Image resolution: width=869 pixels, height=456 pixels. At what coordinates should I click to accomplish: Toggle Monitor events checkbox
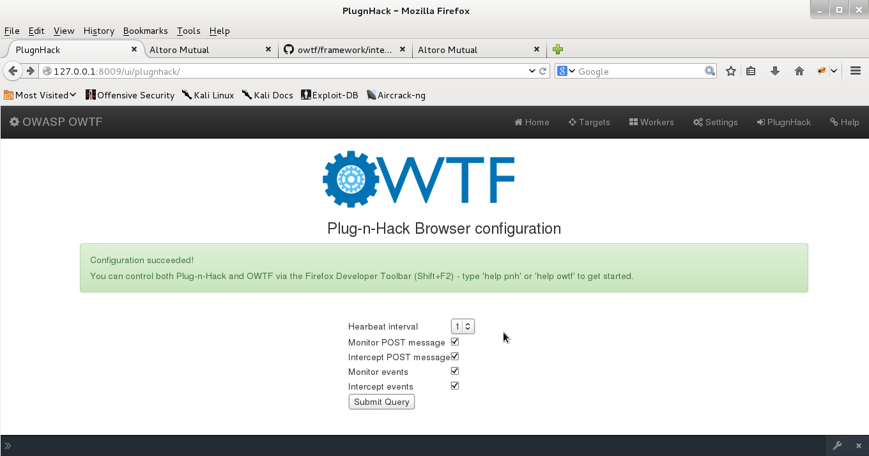(455, 371)
